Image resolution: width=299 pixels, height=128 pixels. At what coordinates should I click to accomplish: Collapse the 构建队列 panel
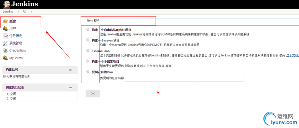pos(70,70)
